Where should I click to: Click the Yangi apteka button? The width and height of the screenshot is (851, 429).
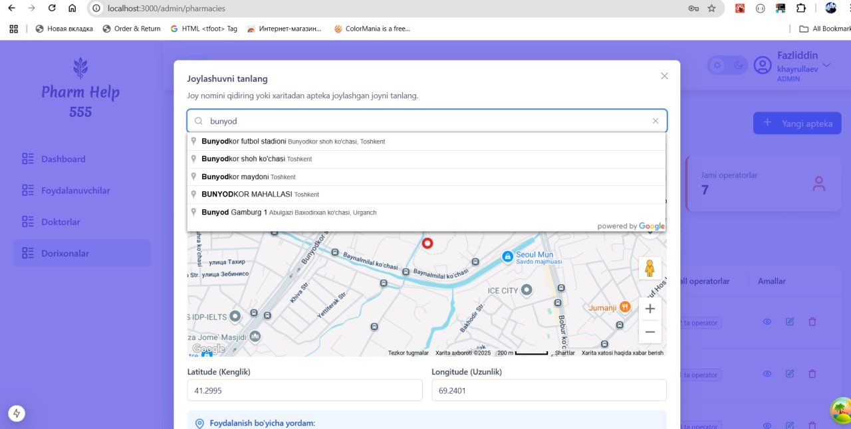tap(797, 123)
